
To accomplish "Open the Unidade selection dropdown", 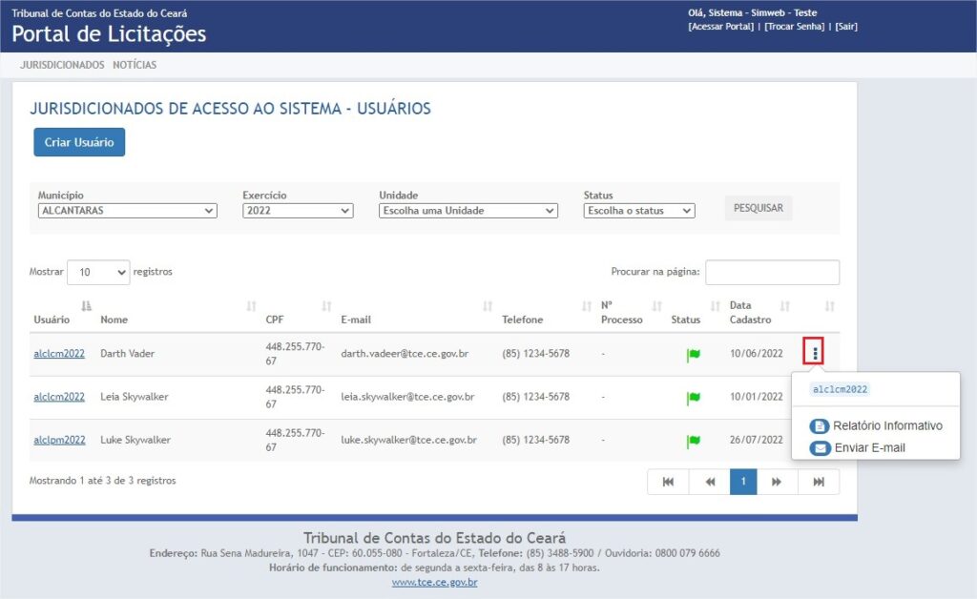I will click(x=468, y=211).
